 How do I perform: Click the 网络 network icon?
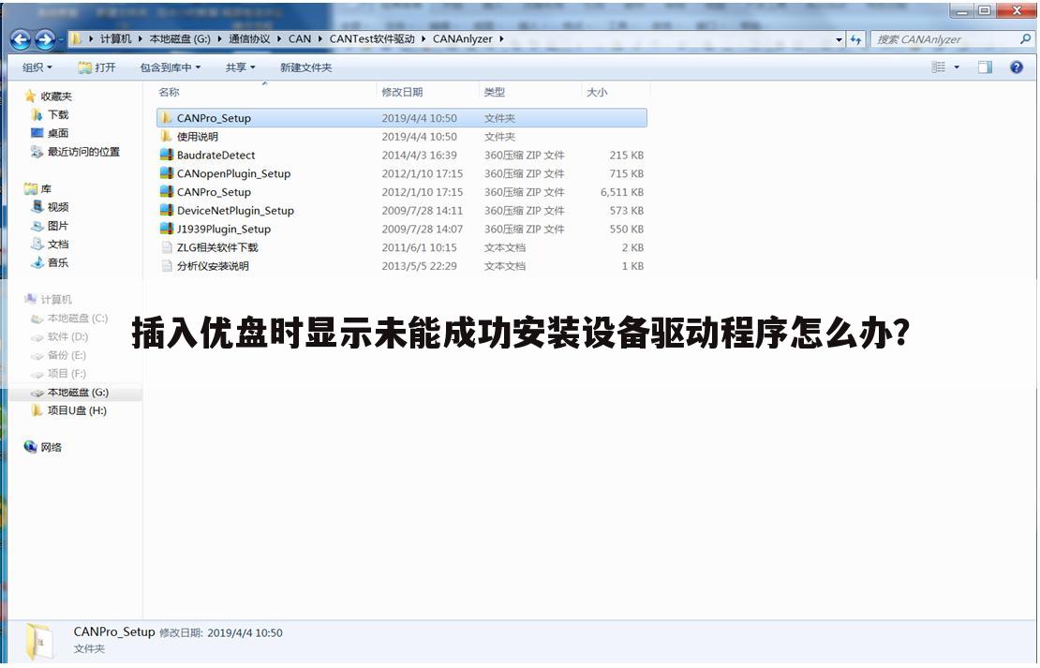[x=31, y=447]
